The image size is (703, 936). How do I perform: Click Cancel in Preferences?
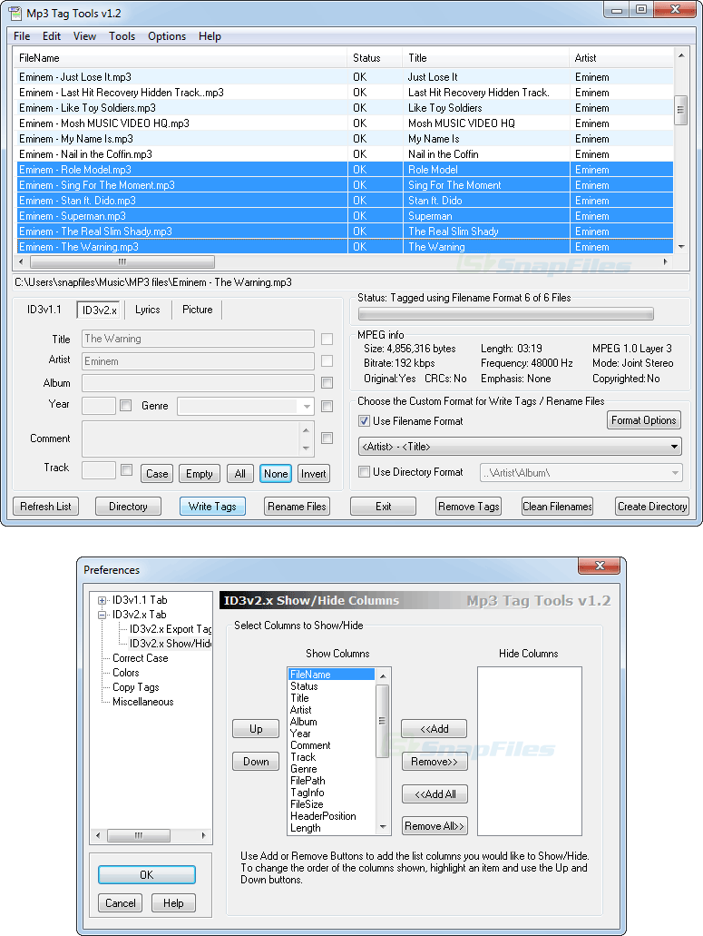[121, 903]
